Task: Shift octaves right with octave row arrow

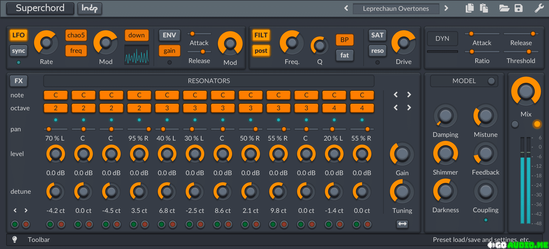Action: click(409, 108)
